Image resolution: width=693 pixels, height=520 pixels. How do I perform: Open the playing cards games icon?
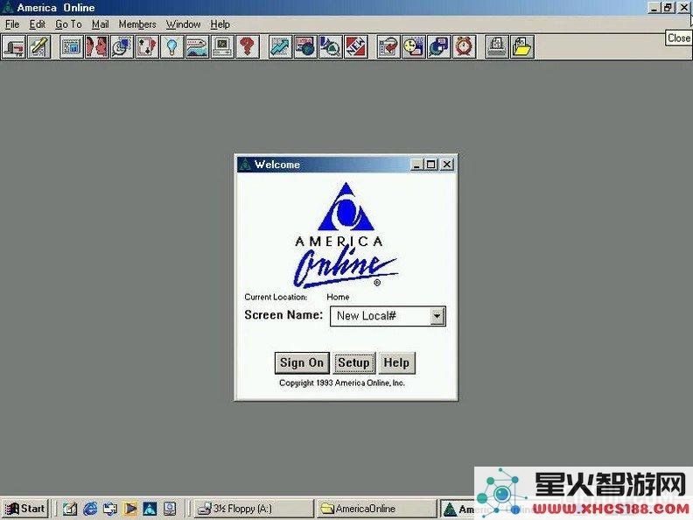point(147,46)
